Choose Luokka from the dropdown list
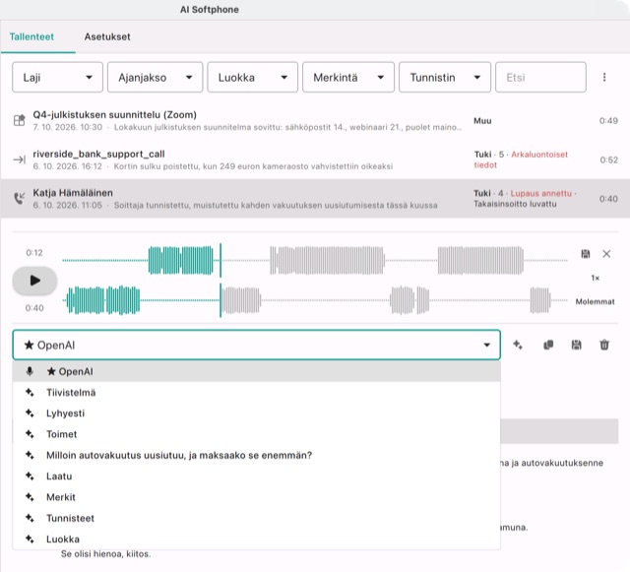Image resolution: width=630 pixels, height=572 pixels. [x=256, y=539]
